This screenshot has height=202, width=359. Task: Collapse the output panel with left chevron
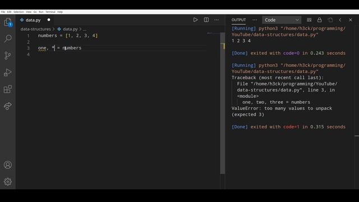(340, 20)
